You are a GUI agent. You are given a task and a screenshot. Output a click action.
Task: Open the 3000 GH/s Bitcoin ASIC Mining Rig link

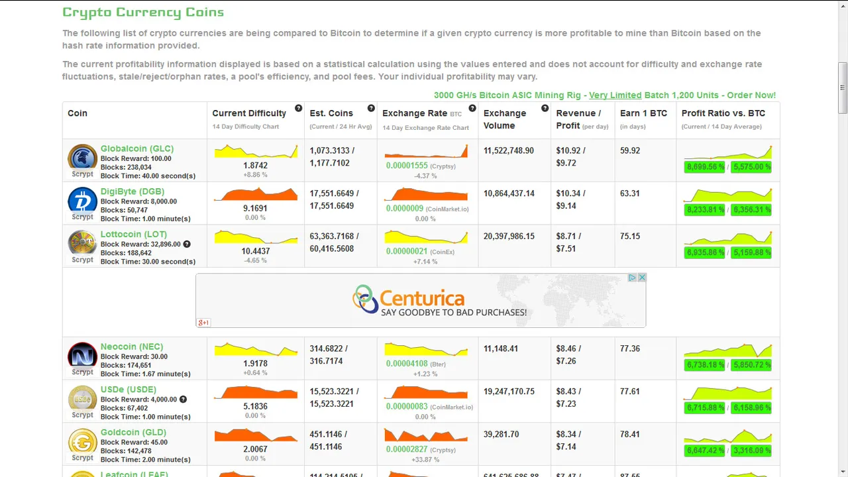tap(605, 95)
